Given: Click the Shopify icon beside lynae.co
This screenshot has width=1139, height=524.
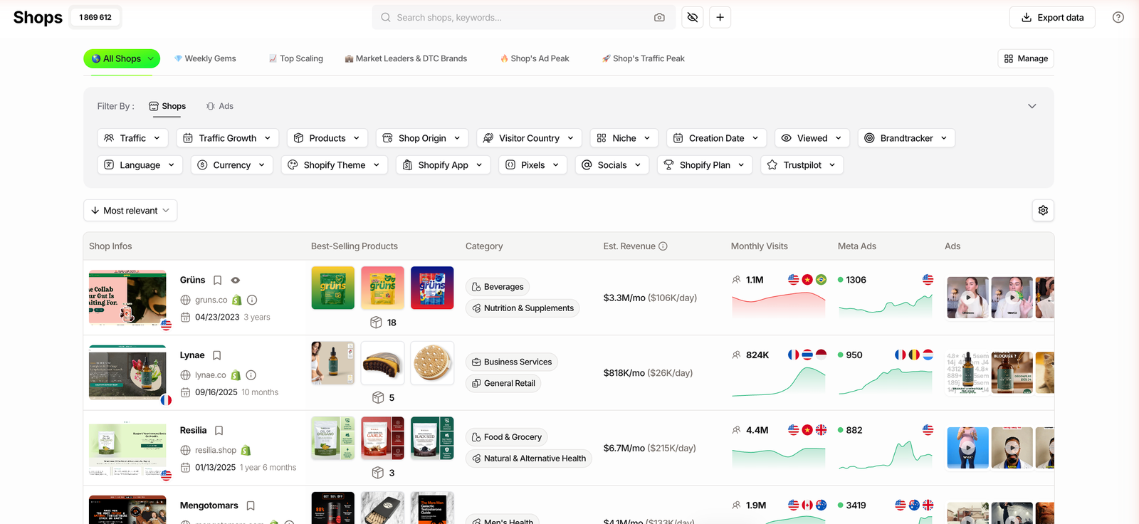Looking at the screenshot, I should pos(236,375).
